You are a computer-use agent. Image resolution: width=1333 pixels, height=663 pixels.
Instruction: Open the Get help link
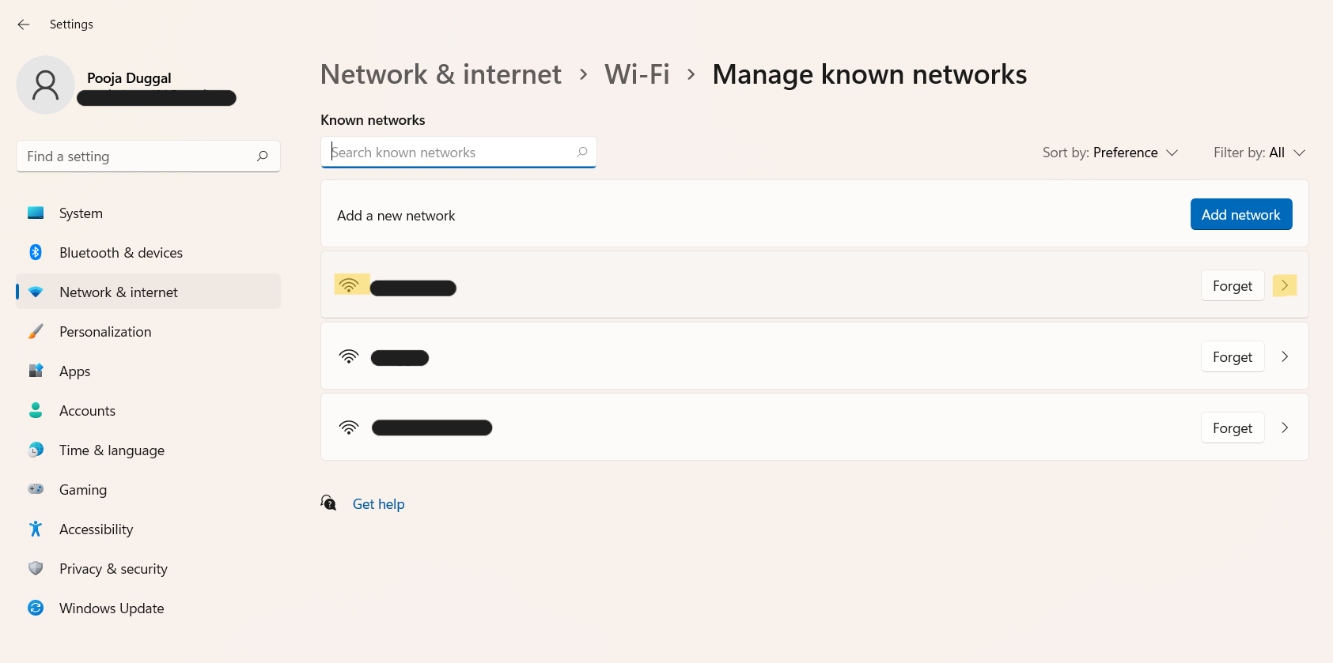tap(378, 504)
